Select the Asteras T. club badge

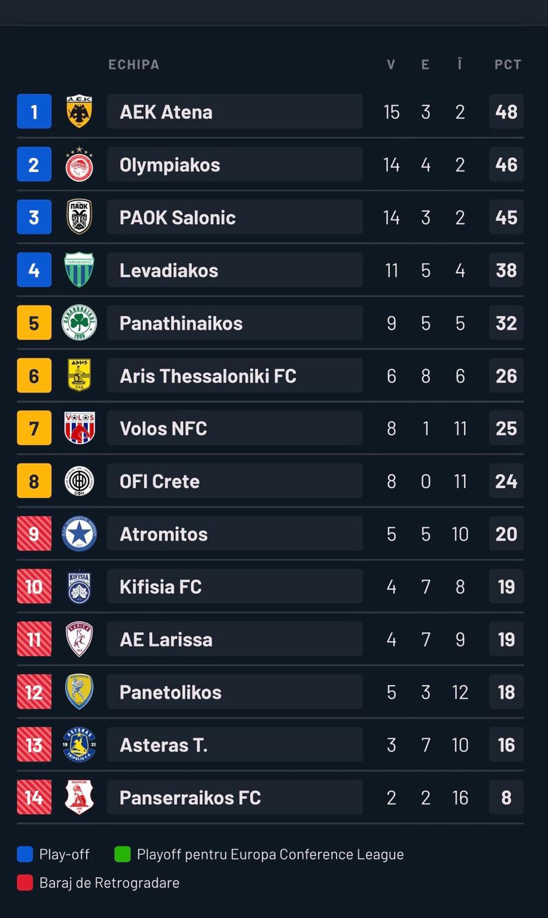pyautogui.click(x=79, y=745)
